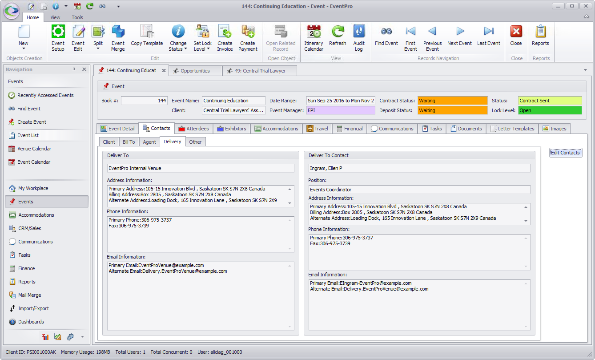Click Copy Template in the ribbon
Image resolution: width=595 pixels, height=360 pixels.
tap(147, 36)
